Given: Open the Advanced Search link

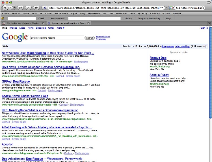Looking at the screenshot, I should point(103,37).
